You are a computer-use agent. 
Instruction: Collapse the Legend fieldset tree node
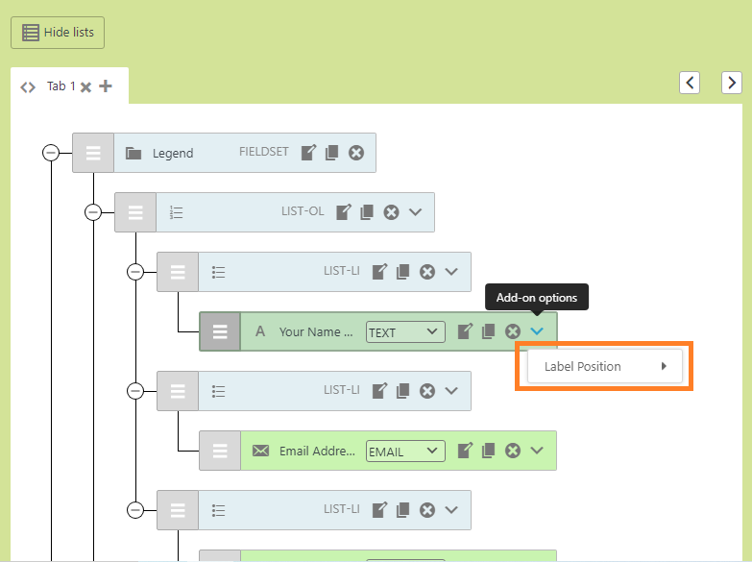click(x=51, y=153)
